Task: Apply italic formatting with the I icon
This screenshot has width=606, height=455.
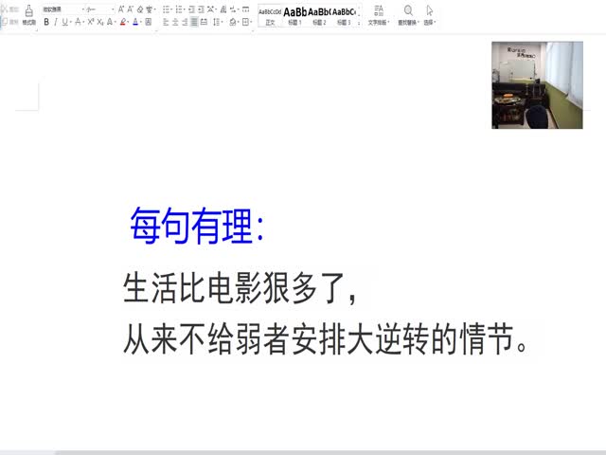Action: (x=55, y=21)
